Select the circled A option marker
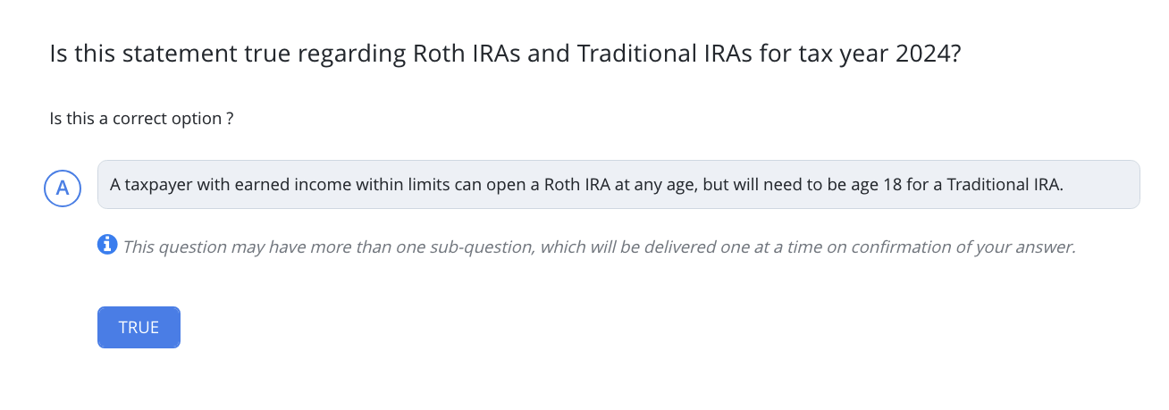 click(x=63, y=188)
